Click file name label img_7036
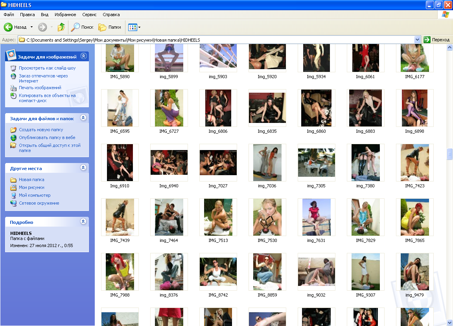Screen dimensions: 453x326 pos(267,186)
